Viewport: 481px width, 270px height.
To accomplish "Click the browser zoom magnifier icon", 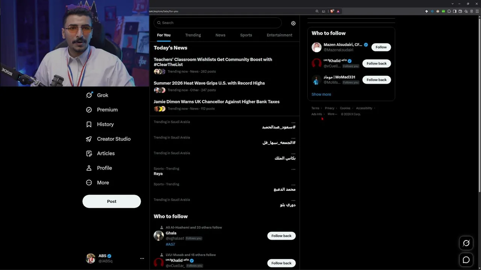I will (x=317, y=11).
